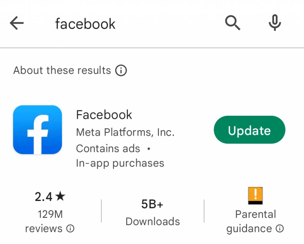Tap the In-app purchases label
The height and width of the screenshot is (244, 304).
(120, 163)
